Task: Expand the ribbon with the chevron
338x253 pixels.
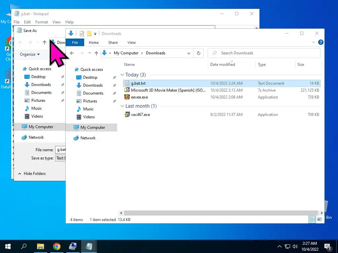Action: point(314,42)
